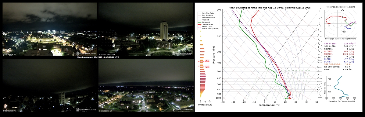Click the 500 pressure tick label

219,71
